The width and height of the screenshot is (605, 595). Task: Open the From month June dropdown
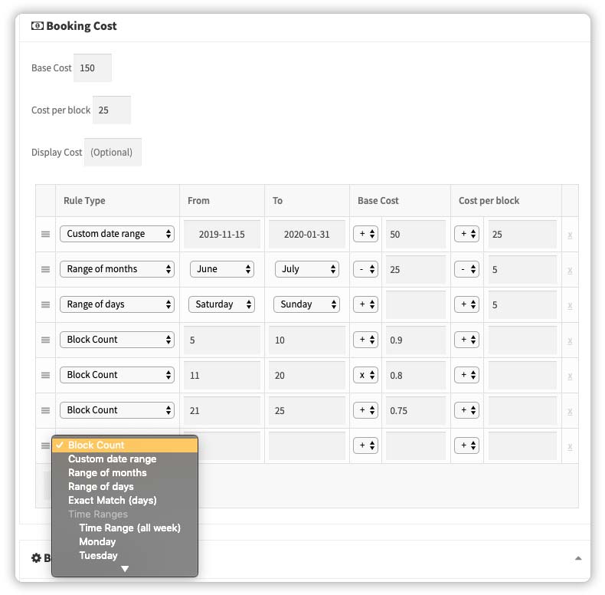[x=222, y=269]
